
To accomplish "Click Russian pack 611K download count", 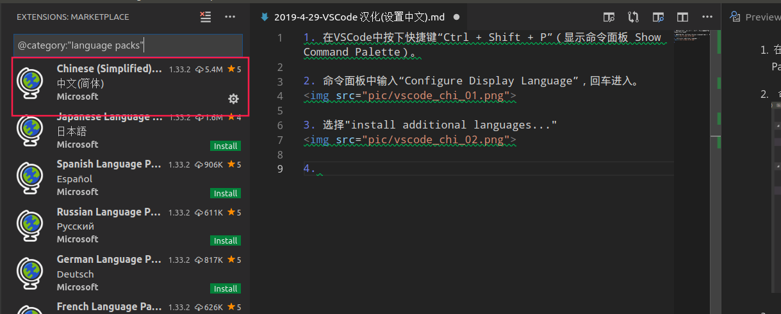I will (x=209, y=212).
